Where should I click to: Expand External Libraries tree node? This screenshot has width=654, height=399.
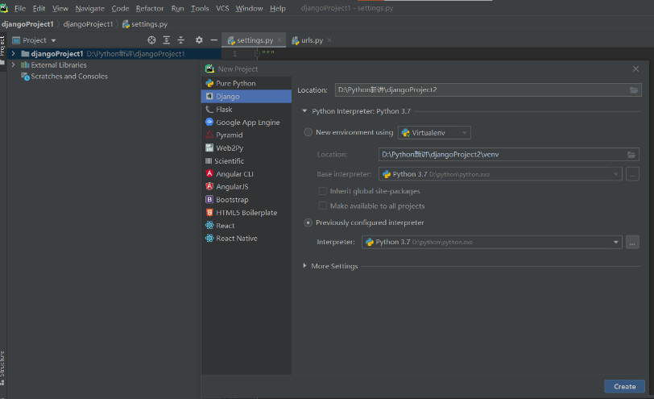(13, 64)
